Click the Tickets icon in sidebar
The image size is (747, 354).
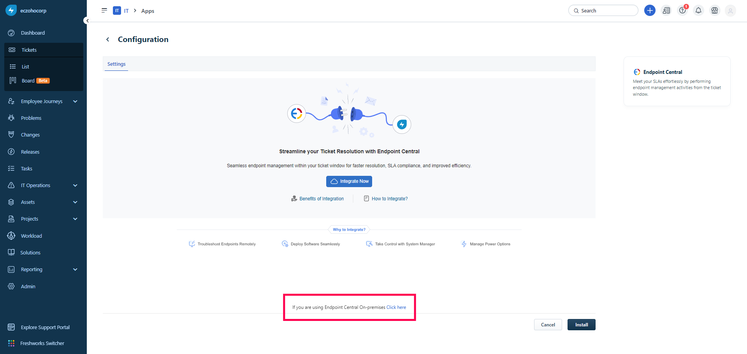pyautogui.click(x=12, y=50)
